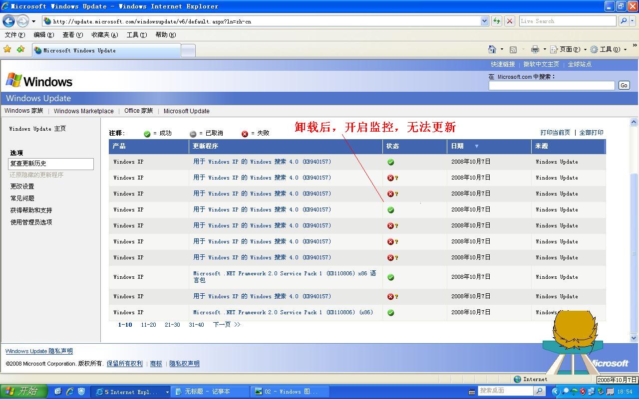Open the Live Search provider dropdown arrow
Screen dimensions: 639x399
click(x=633, y=21)
